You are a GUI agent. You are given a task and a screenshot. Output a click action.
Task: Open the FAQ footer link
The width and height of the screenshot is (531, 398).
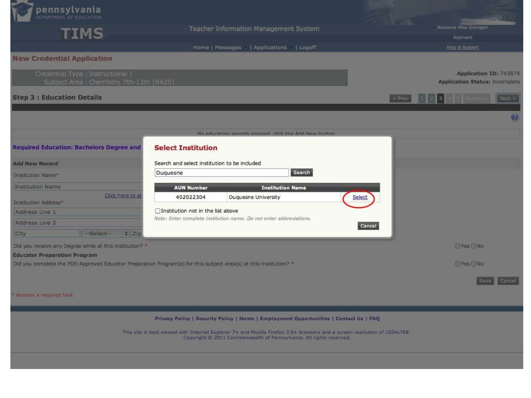pyautogui.click(x=374, y=319)
